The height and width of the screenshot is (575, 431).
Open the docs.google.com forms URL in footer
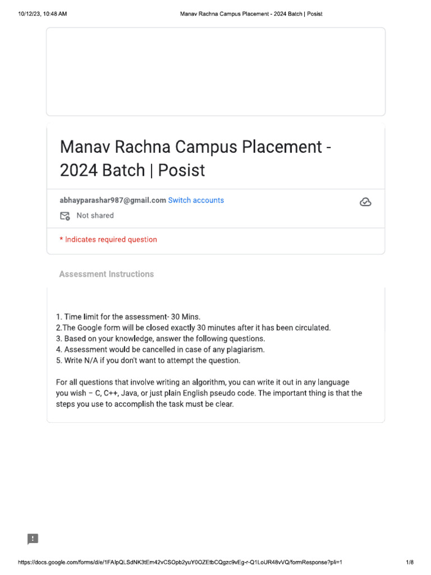pos(180,562)
